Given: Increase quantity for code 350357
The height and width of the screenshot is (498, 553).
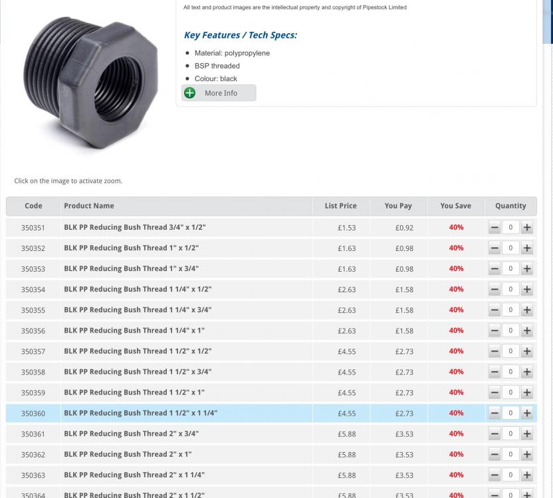Looking at the screenshot, I should pyautogui.click(x=527, y=351).
